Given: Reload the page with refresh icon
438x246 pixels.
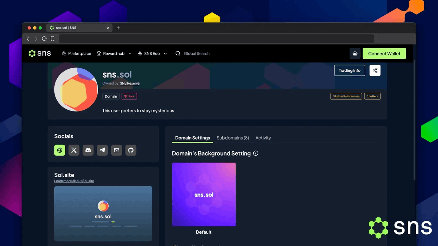Looking at the screenshot, I should [44, 39].
